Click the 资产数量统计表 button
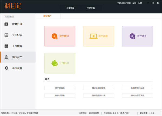162x116 pixels. [x=99, y=96]
